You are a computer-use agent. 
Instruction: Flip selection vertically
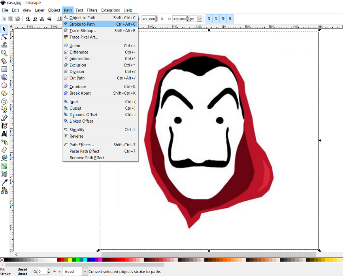[x=49, y=19]
